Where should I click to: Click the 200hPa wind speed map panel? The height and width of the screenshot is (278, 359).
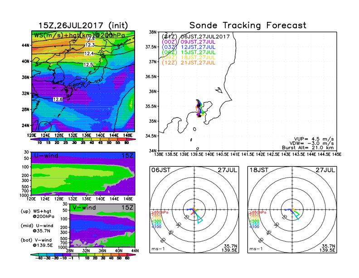(x=83, y=81)
